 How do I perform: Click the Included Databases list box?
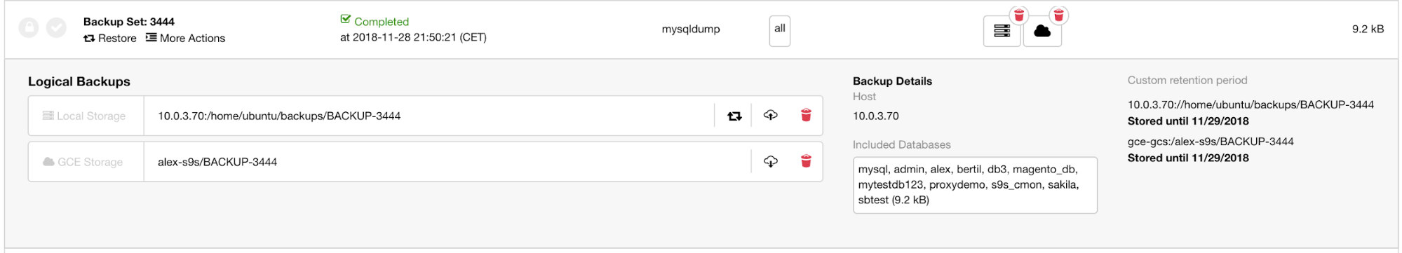tap(975, 185)
